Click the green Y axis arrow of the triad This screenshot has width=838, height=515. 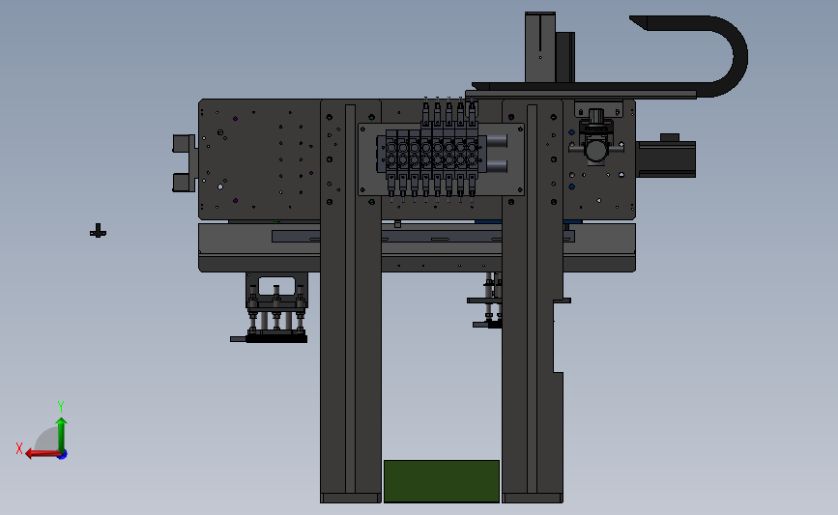(62, 434)
